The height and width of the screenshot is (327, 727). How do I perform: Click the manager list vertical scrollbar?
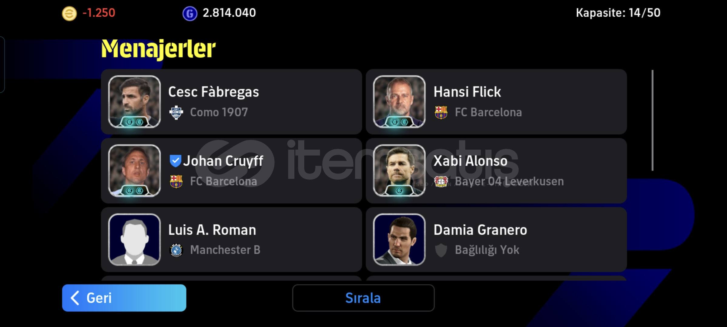(652, 121)
